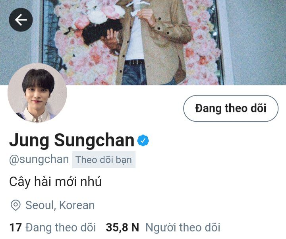Click the Seoul, Korean location text

pos(60,205)
